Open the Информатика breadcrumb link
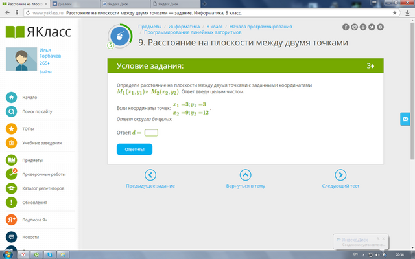 click(x=184, y=27)
